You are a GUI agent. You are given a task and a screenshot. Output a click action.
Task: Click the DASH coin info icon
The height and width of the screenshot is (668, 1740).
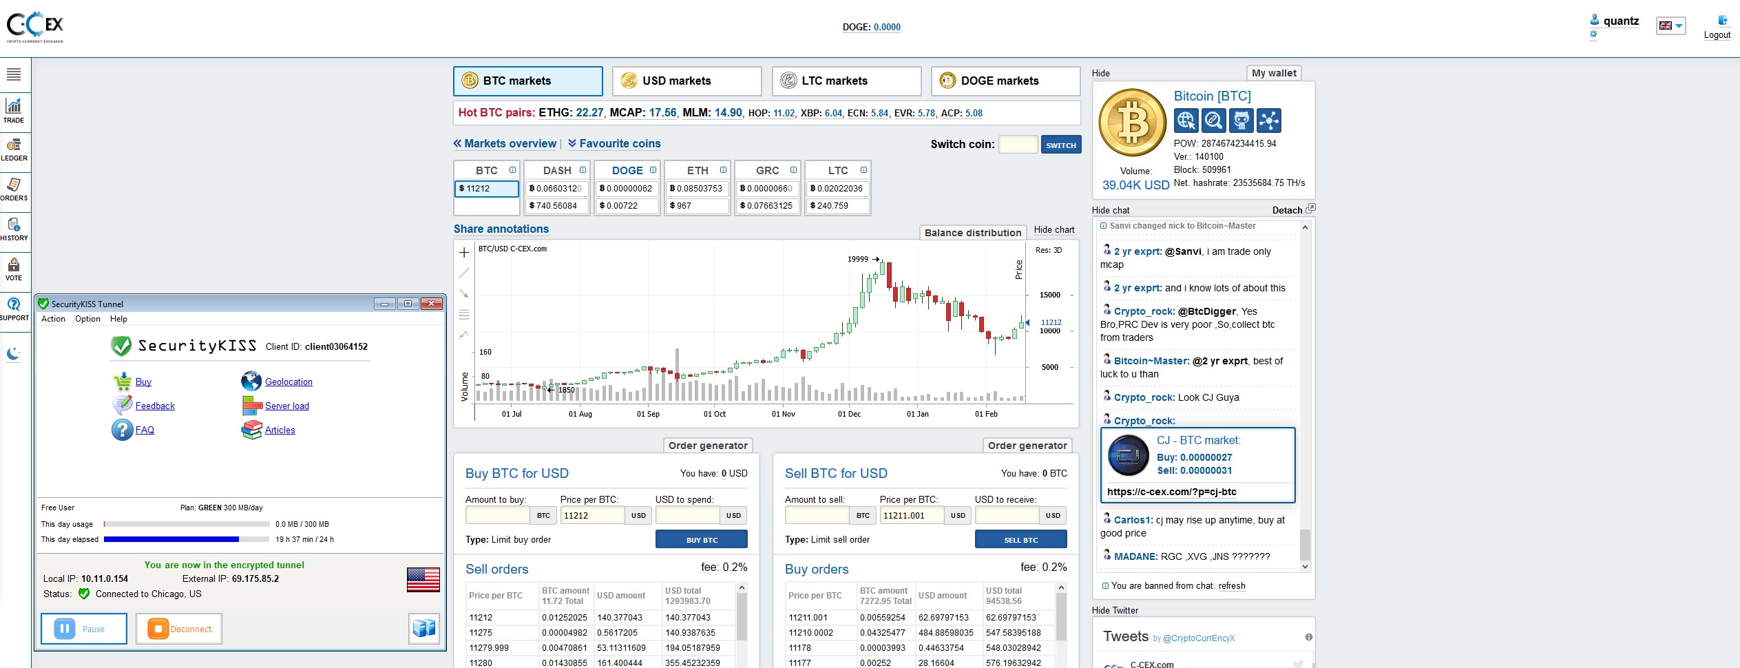click(x=583, y=170)
